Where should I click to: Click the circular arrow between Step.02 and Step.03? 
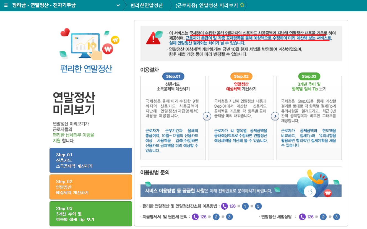pyautogui.click(x=275, y=116)
